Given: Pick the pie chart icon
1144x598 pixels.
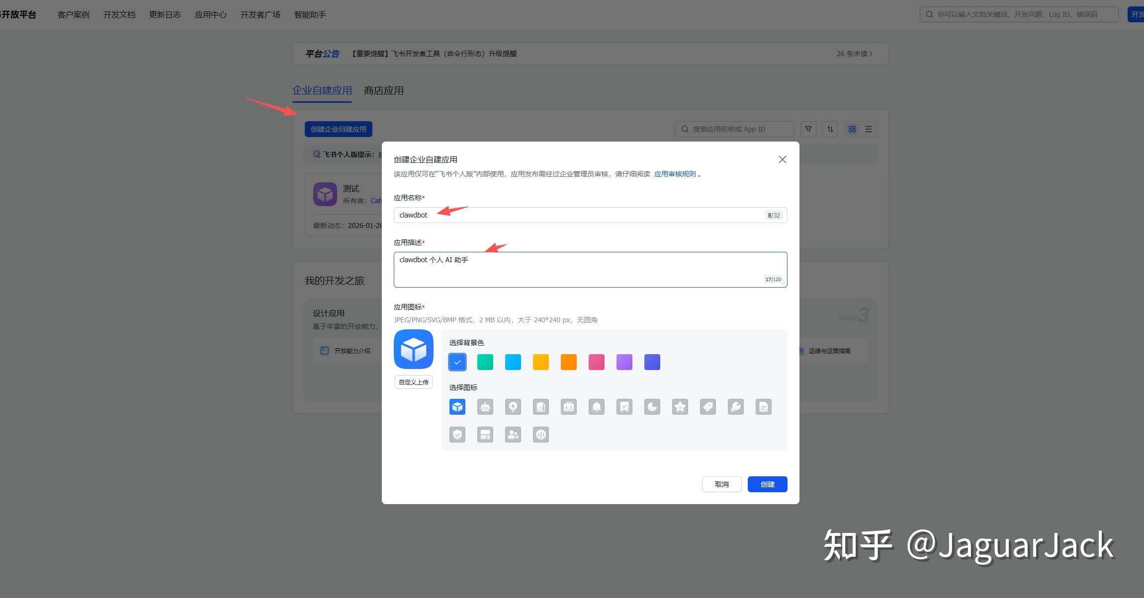Looking at the screenshot, I should 652,407.
